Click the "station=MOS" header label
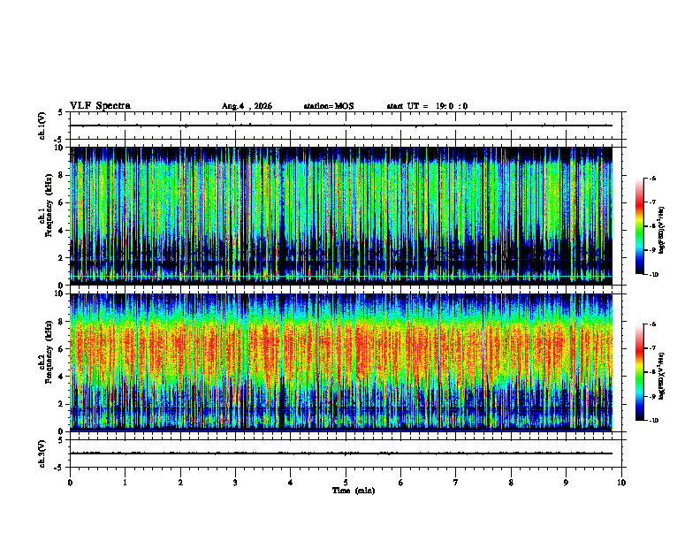The width and height of the screenshot is (700, 541). tap(329, 106)
